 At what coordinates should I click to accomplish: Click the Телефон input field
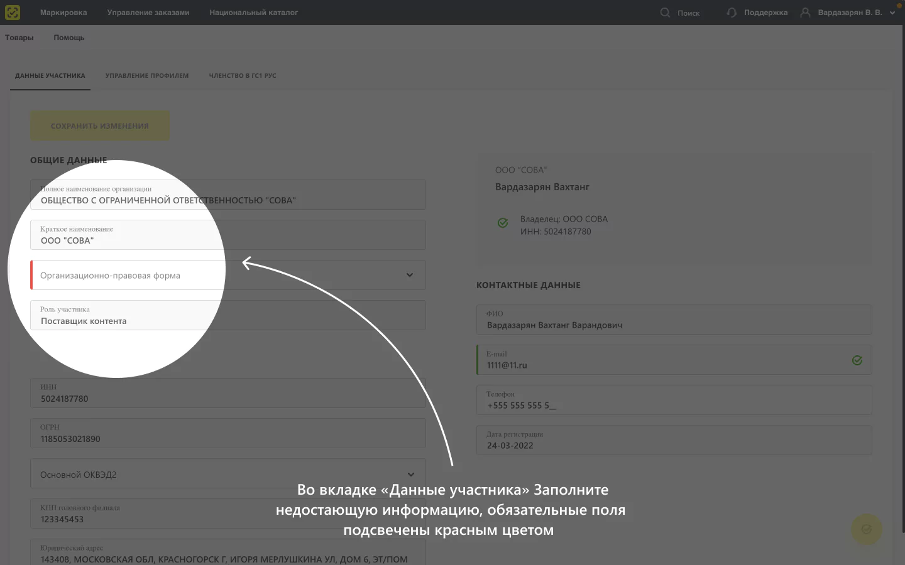coord(674,400)
